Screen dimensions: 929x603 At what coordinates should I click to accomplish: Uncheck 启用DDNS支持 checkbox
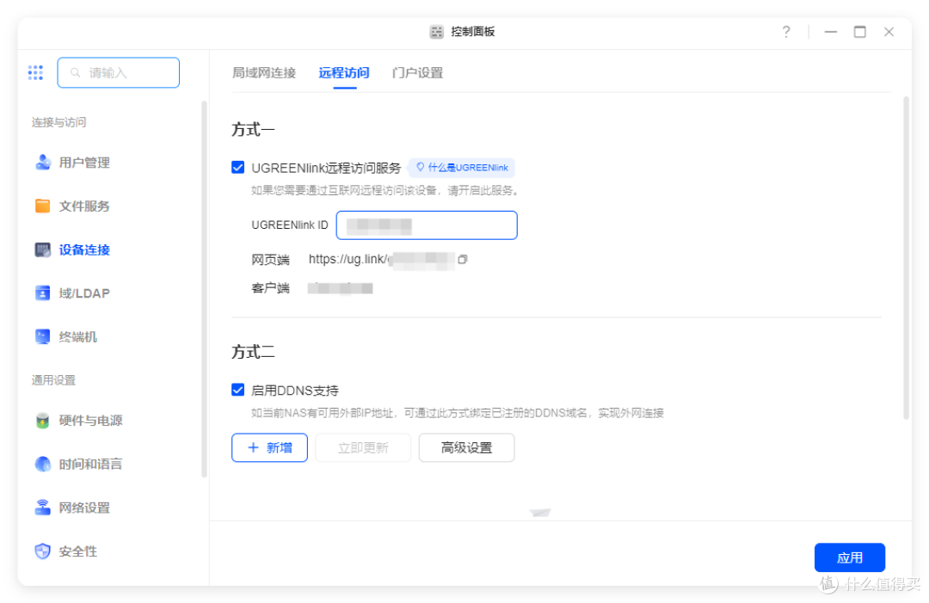tap(238, 390)
